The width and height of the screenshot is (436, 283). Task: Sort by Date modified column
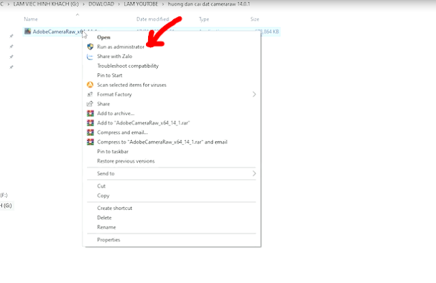tap(153, 19)
